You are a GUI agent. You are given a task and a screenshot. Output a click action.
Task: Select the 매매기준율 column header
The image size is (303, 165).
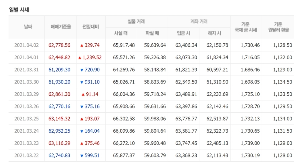pos(61,27)
